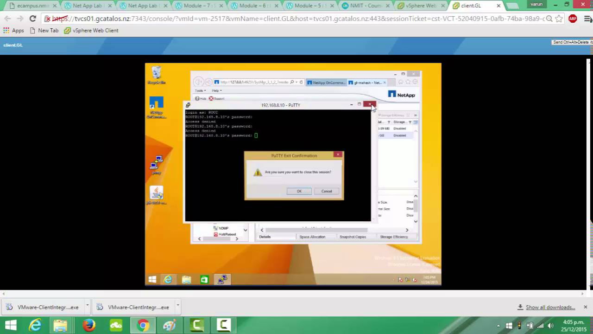Expand options for first VMware download

pos(87,306)
